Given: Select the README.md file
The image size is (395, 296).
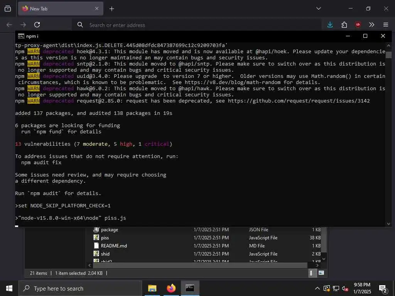Looking at the screenshot, I should [207, 246].
